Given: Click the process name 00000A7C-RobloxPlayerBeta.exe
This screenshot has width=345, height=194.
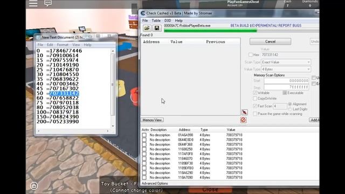Looking at the screenshot, I should pos(187,25).
